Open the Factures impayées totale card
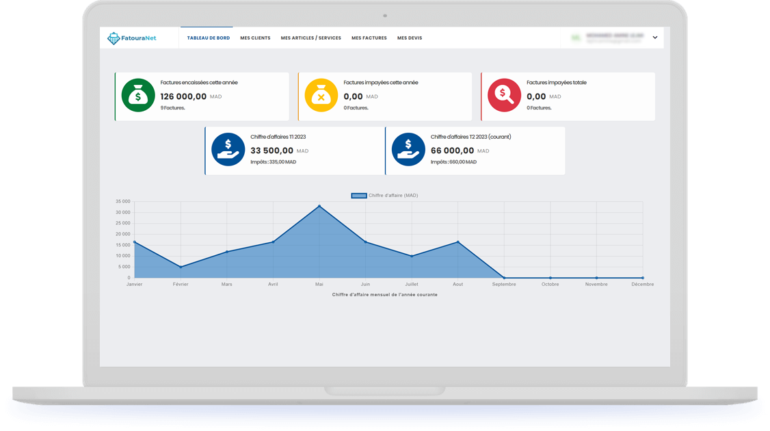This screenshot has width=770, height=431. pyautogui.click(x=568, y=96)
